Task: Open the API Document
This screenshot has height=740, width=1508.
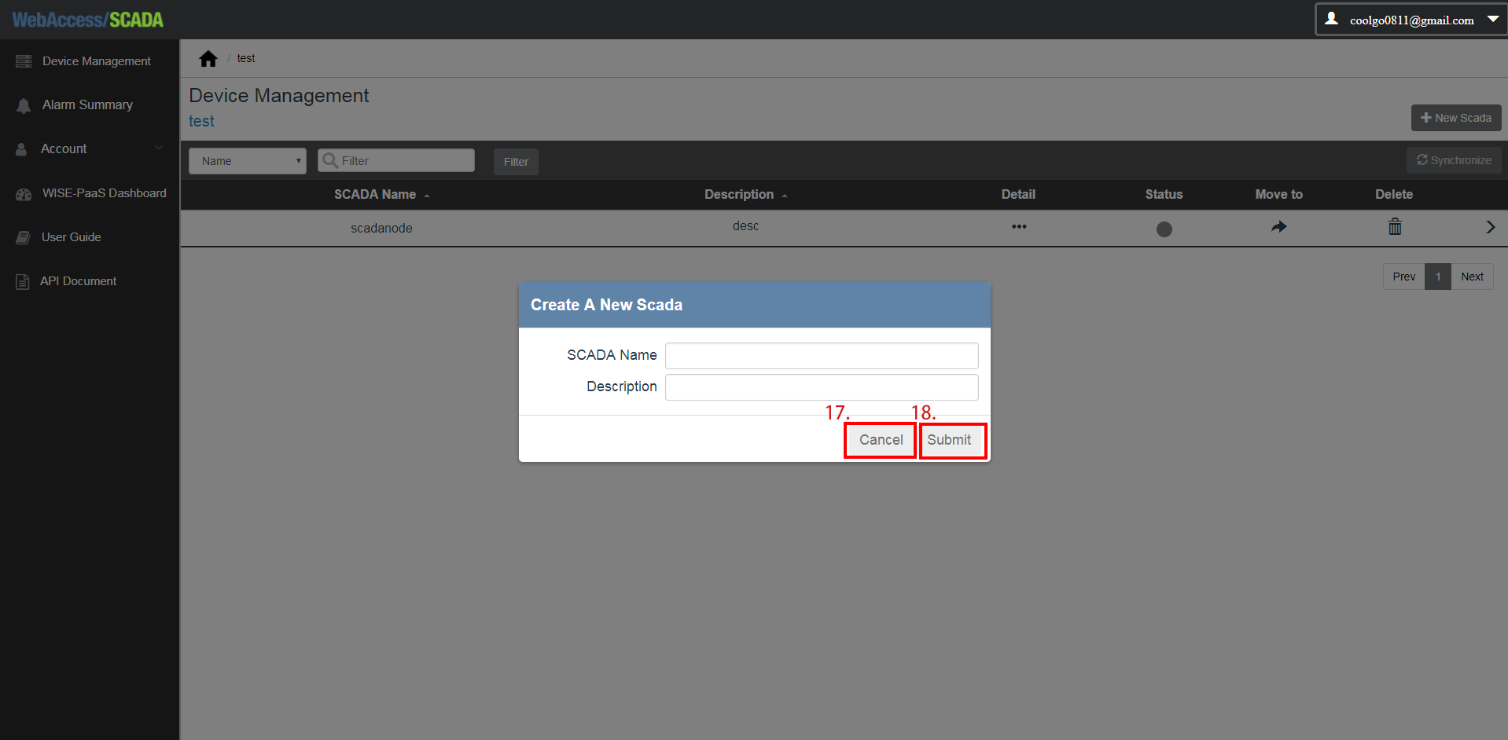Action: (79, 281)
